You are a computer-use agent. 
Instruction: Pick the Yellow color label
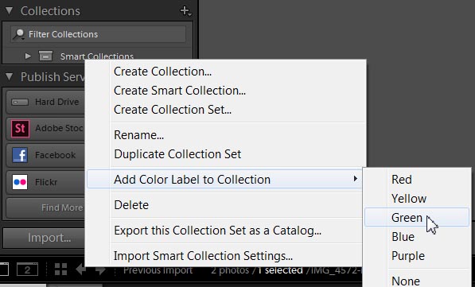point(417,199)
